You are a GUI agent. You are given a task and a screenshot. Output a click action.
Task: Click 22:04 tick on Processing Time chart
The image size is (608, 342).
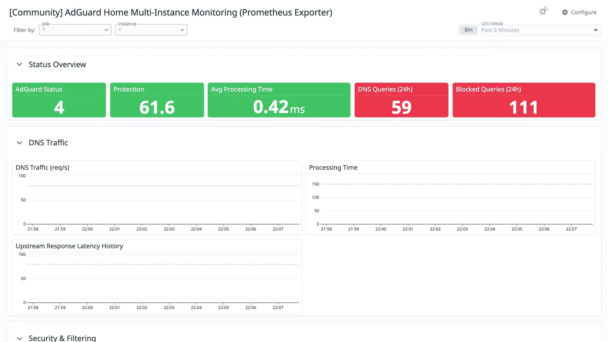tap(490, 229)
